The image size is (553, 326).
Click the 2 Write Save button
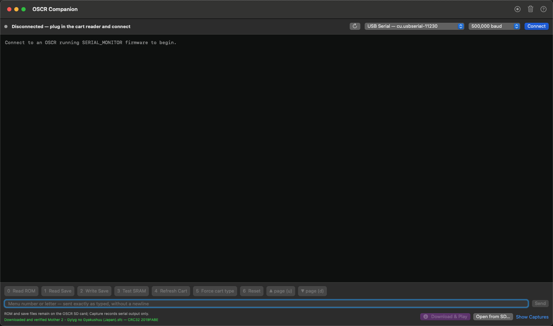pos(94,291)
